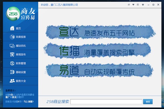Click the welcome text 厦门二五八集团有限公司
164x109 pixels.
64,5
